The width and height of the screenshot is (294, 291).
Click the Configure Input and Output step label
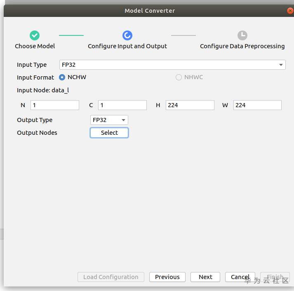pyautogui.click(x=127, y=46)
